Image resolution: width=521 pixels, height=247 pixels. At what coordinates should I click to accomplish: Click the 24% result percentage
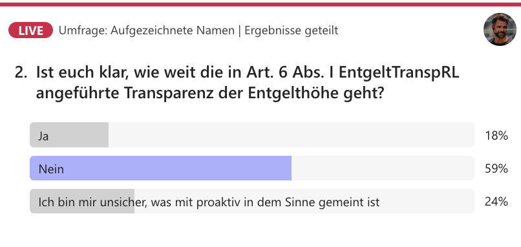[496, 202]
